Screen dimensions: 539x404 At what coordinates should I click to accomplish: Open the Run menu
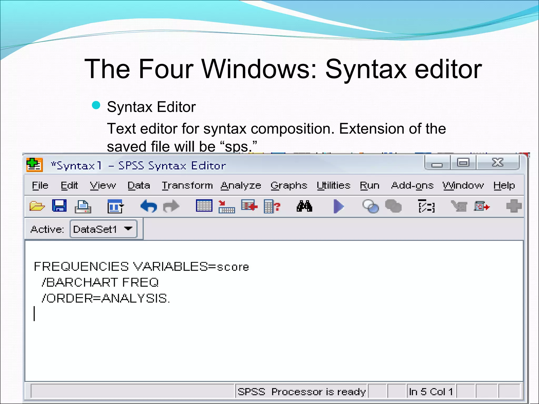(x=370, y=186)
